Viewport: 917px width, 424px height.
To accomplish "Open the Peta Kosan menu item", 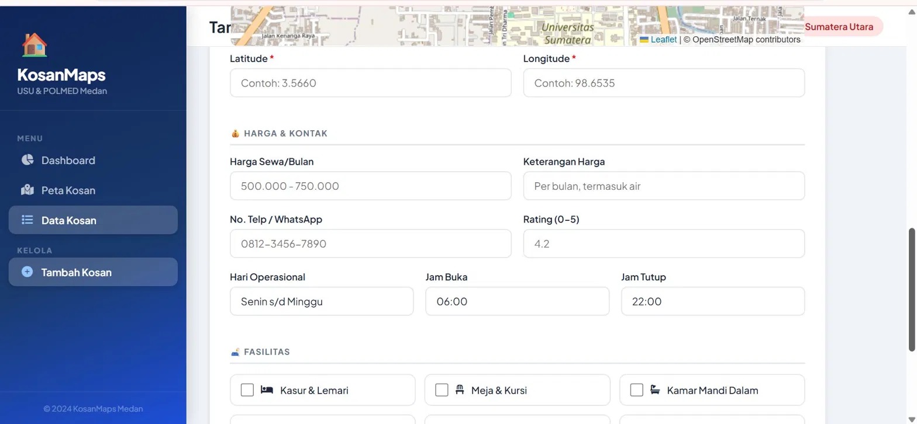I will [x=93, y=190].
